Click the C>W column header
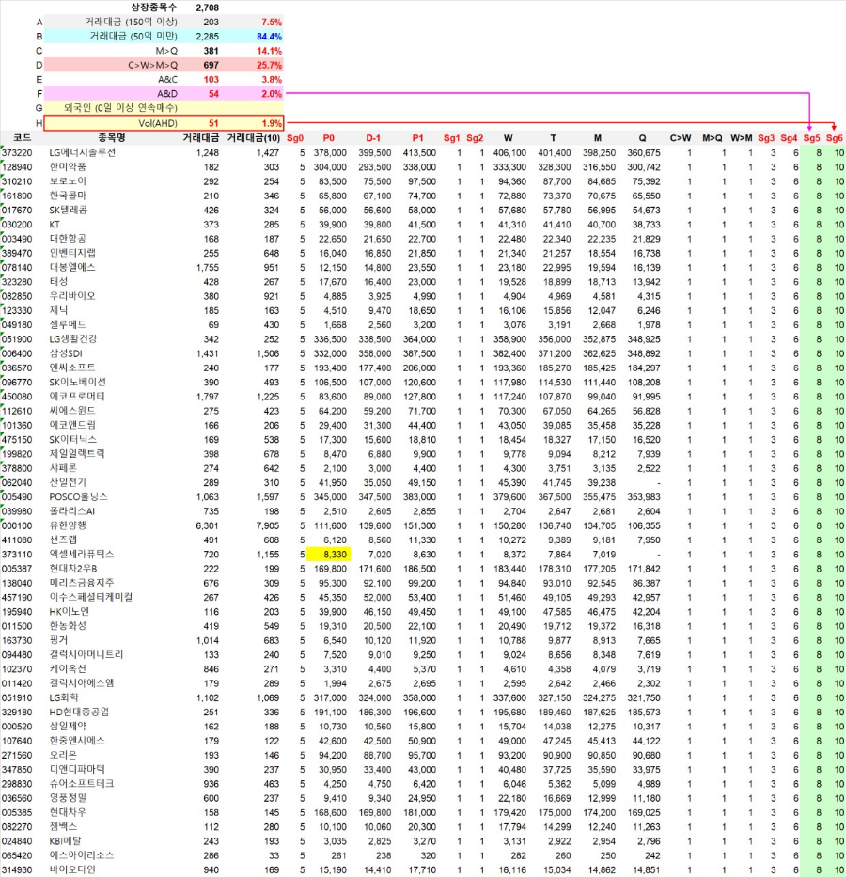Viewport: 846px width, 877px height. click(681, 138)
